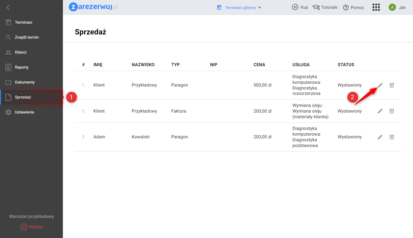
Task: Edit the Adam Kowalski sale row
Action: click(x=380, y=137)
